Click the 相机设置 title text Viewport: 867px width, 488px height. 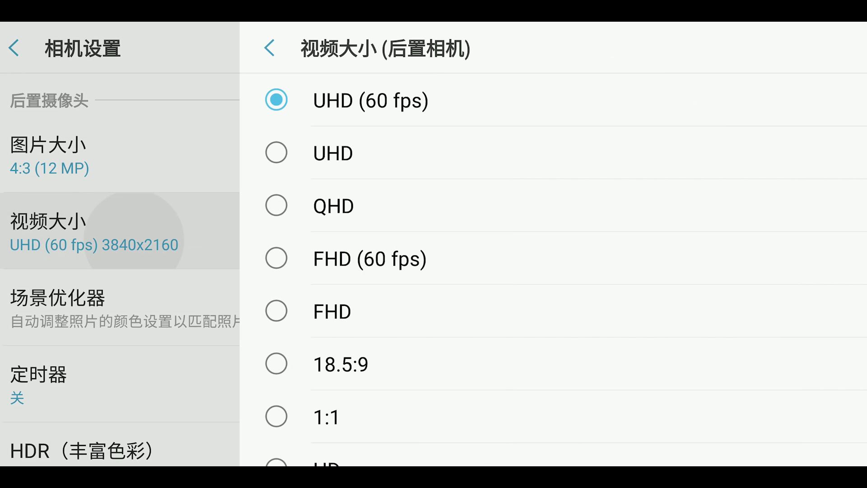[x=82, y=48]
